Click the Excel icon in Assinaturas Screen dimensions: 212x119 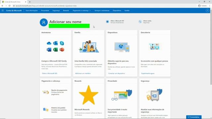(x=55, y=50)
